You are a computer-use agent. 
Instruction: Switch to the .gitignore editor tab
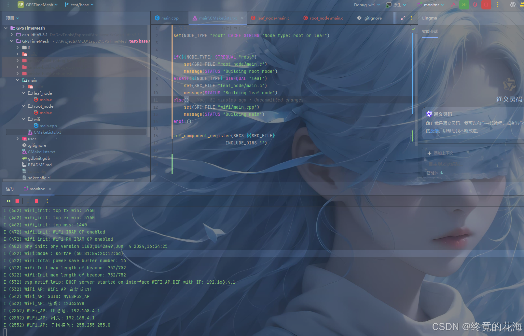[369, 18]
